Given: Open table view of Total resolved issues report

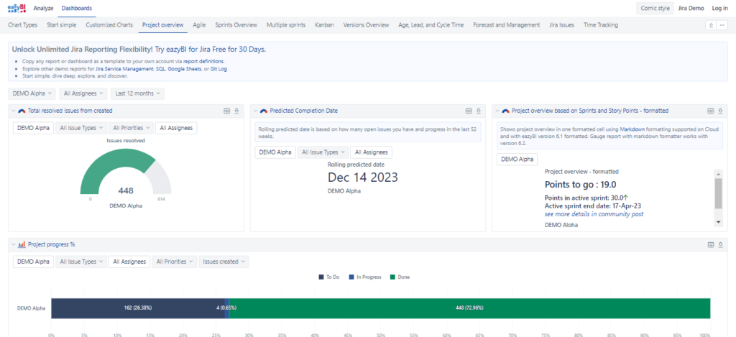Looking at the screenshot, I should coord(227,111).
